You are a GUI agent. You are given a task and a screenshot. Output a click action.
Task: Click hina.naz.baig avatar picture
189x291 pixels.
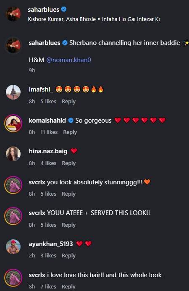point(13,154)
